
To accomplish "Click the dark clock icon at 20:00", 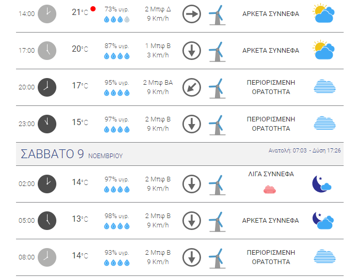I will pyautogui.click(x=47, y=87).
